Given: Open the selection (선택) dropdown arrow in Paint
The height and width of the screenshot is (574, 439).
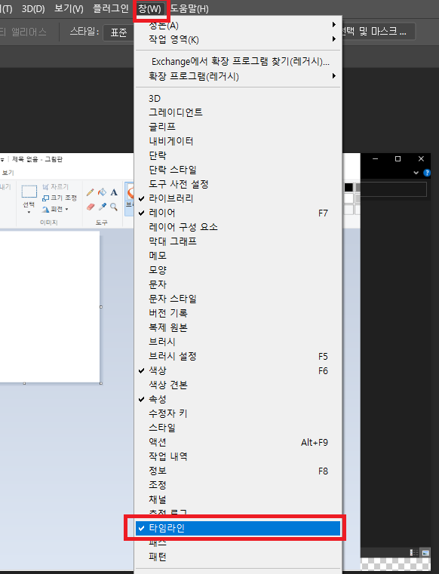Looking at the screenshot, I should (x=29, y=212).
